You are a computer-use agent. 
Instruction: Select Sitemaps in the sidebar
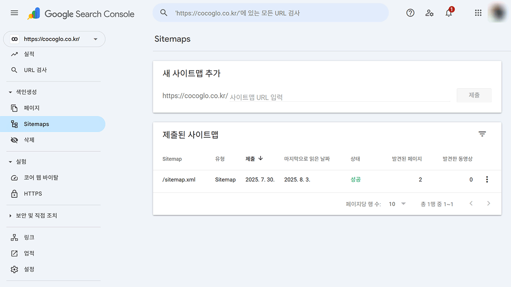(53, 124)
